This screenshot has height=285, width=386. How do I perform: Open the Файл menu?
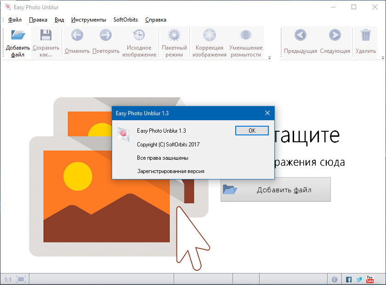15,20
